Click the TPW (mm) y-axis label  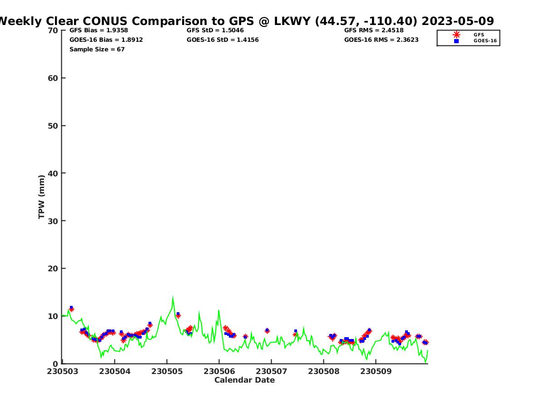pyautogui.click(x=42, y=196)
